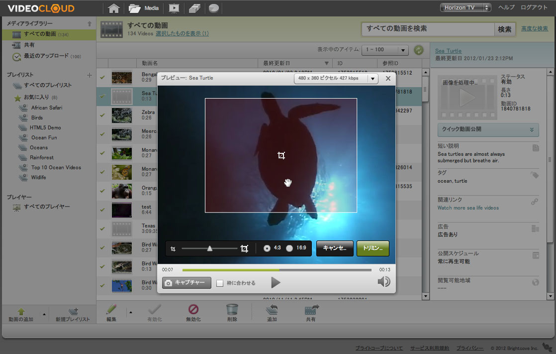Click the plus icon beside プレイリスト
This screenshot has height=354, width=556.
point(90,75)
